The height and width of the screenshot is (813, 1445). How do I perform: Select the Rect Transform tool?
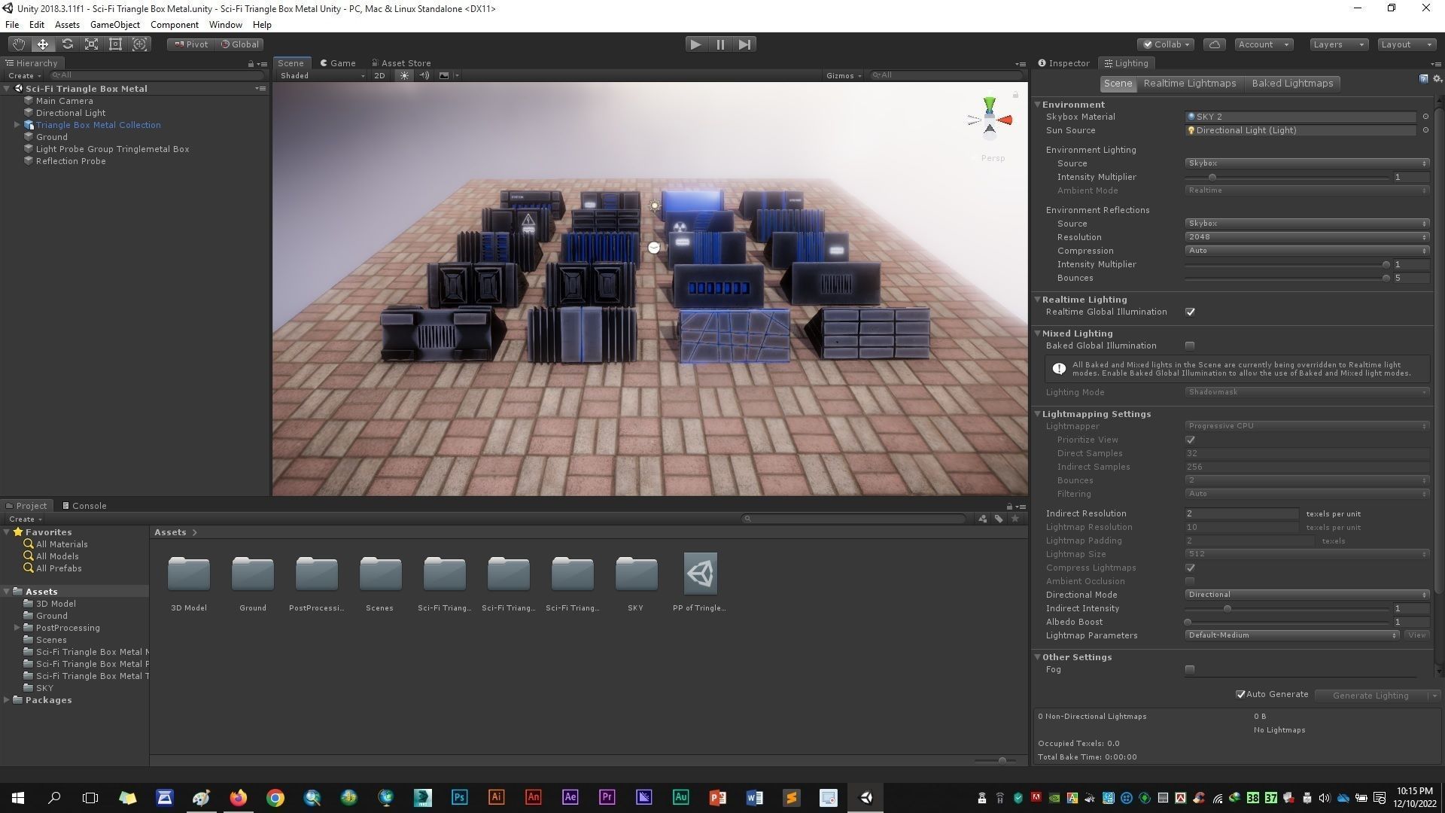tap(115, 44)
